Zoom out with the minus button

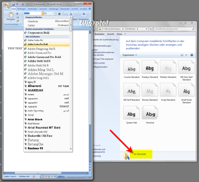pos(66,176)
